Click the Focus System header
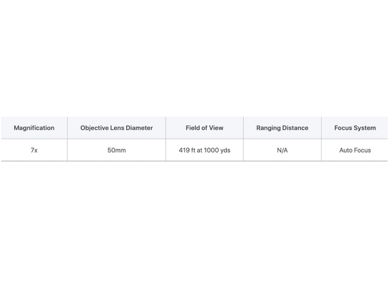 tap(354, 128)
